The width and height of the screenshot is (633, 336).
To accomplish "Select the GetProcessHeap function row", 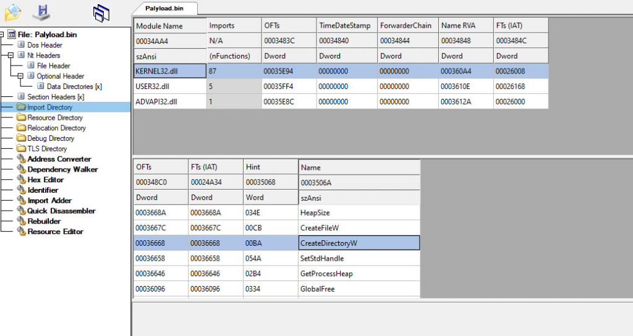I will pos(326,274).
